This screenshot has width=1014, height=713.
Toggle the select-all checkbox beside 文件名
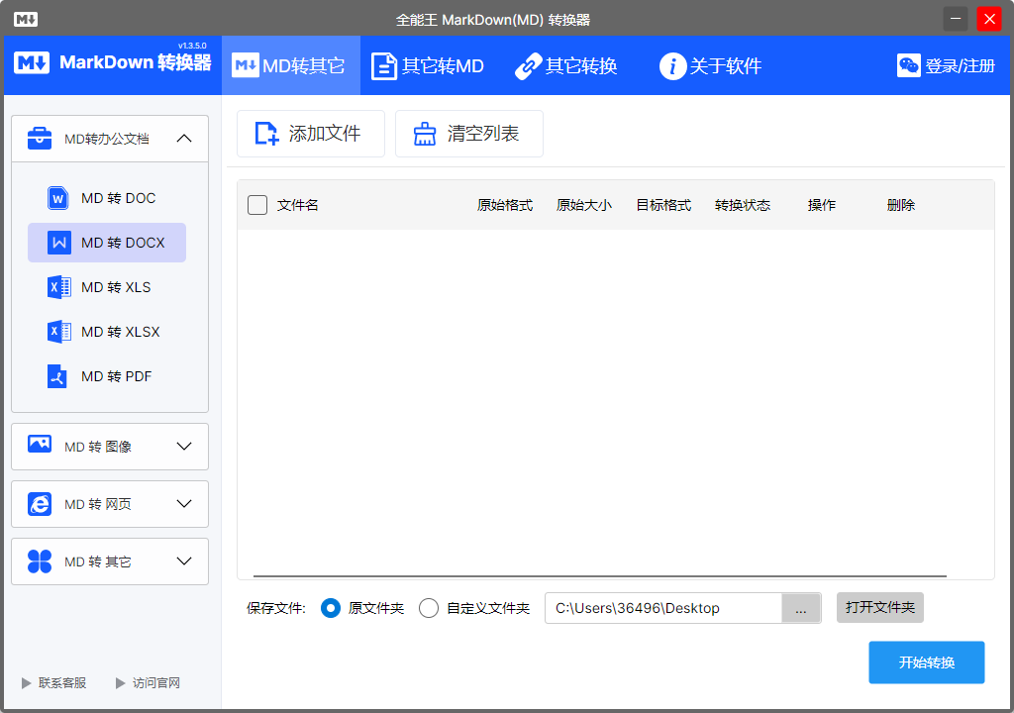click(257, 205)
